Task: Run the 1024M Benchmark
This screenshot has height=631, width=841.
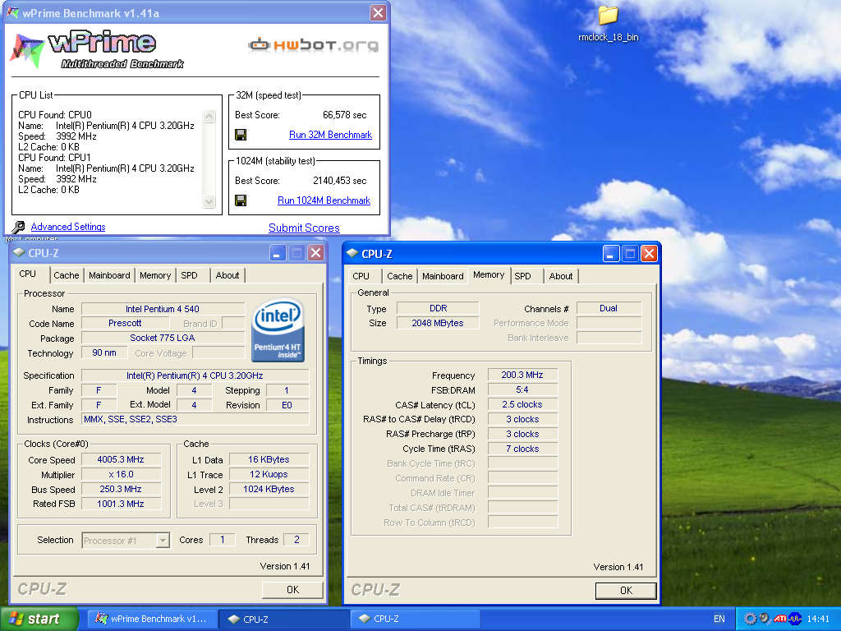Action: point(324,200)
